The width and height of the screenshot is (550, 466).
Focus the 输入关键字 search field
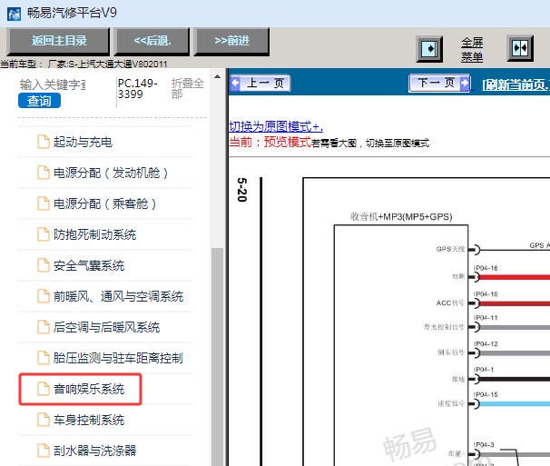coord(53,84)
